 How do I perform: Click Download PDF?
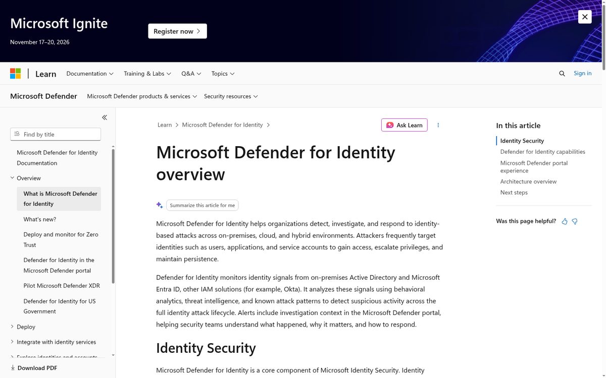(33, 368)
